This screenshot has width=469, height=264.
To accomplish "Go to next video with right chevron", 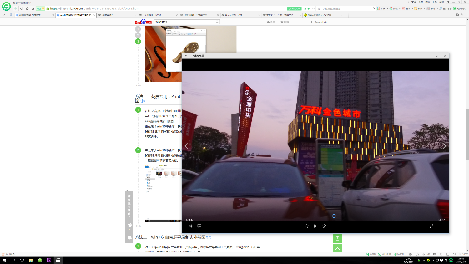I will coord(445,146).
